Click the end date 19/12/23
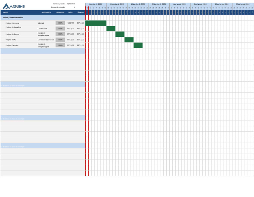 coord(80,39)
